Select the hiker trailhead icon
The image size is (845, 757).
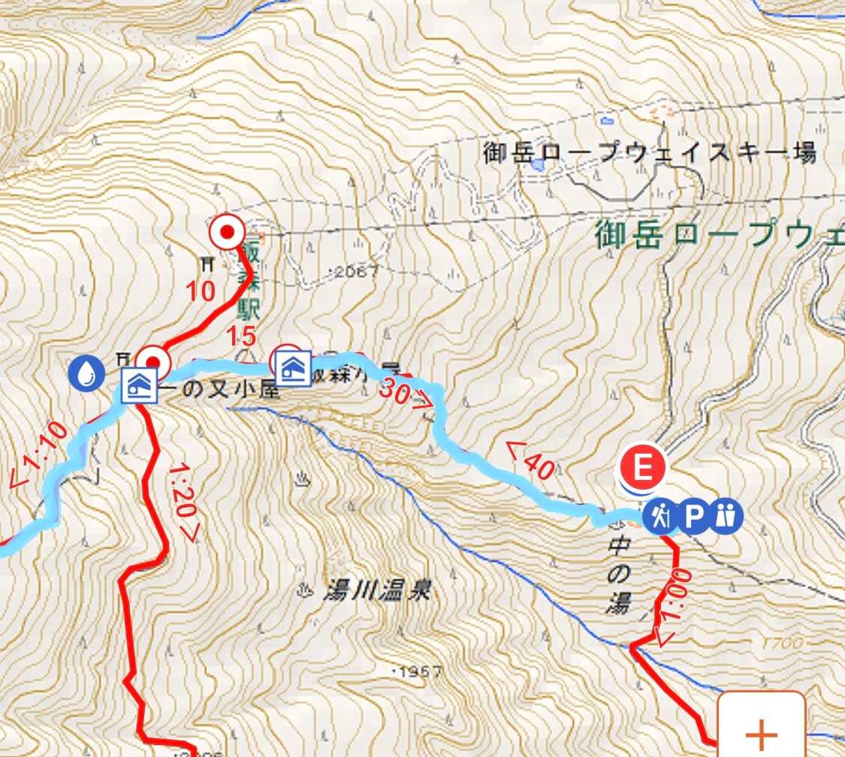[659, 517]
